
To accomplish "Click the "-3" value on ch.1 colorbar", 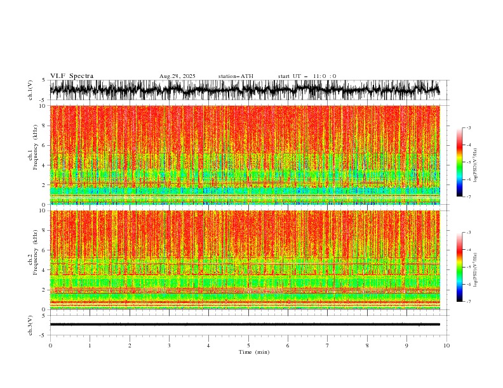I will [469, 128].
